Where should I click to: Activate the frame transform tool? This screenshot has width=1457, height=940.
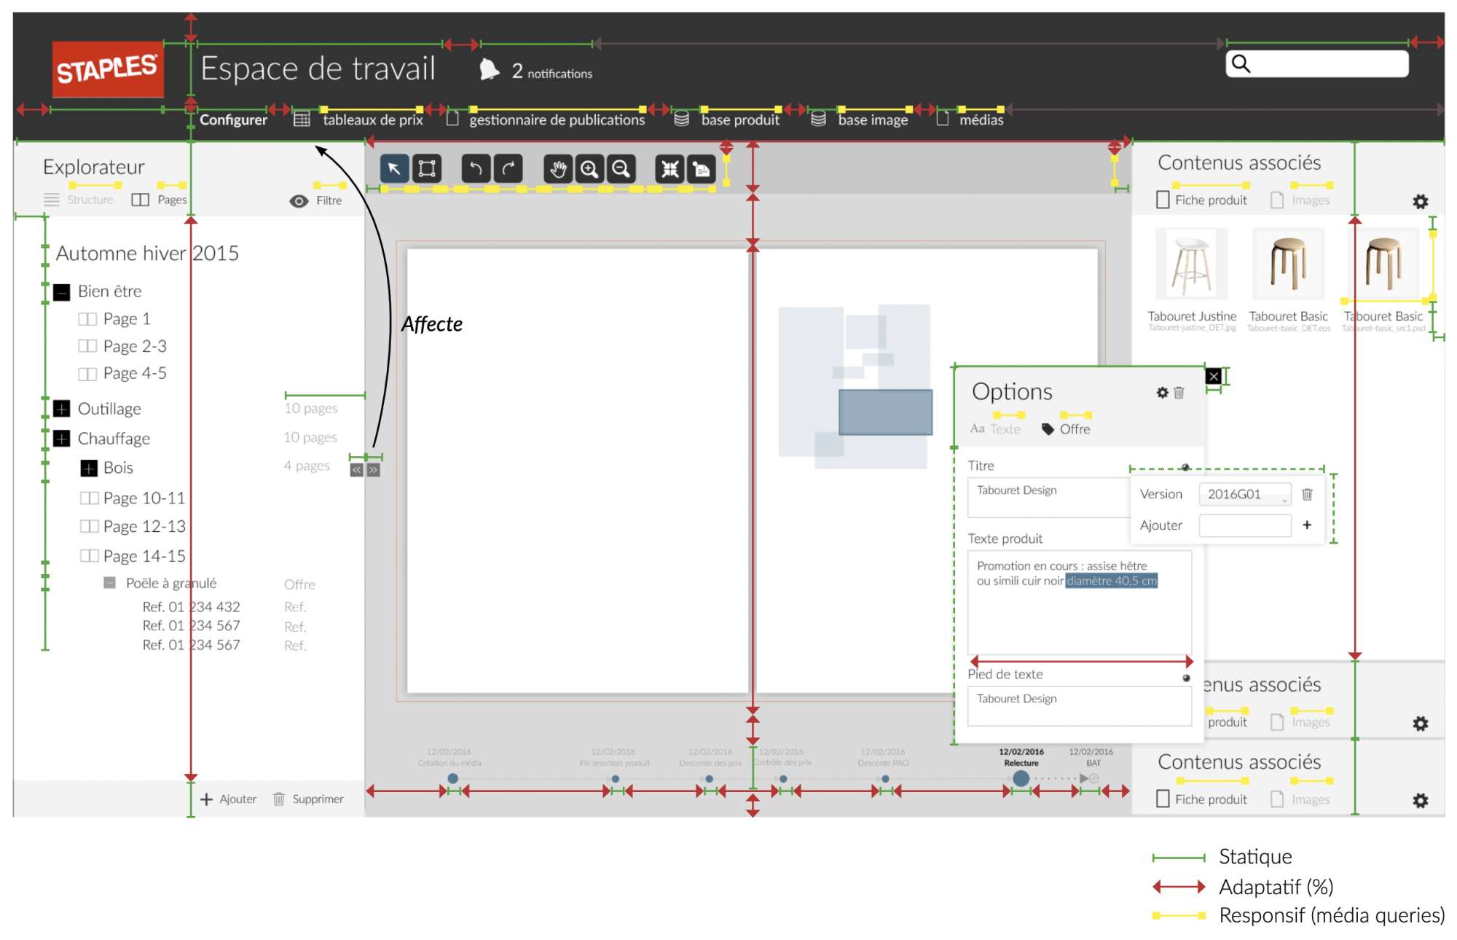[427, 169]
